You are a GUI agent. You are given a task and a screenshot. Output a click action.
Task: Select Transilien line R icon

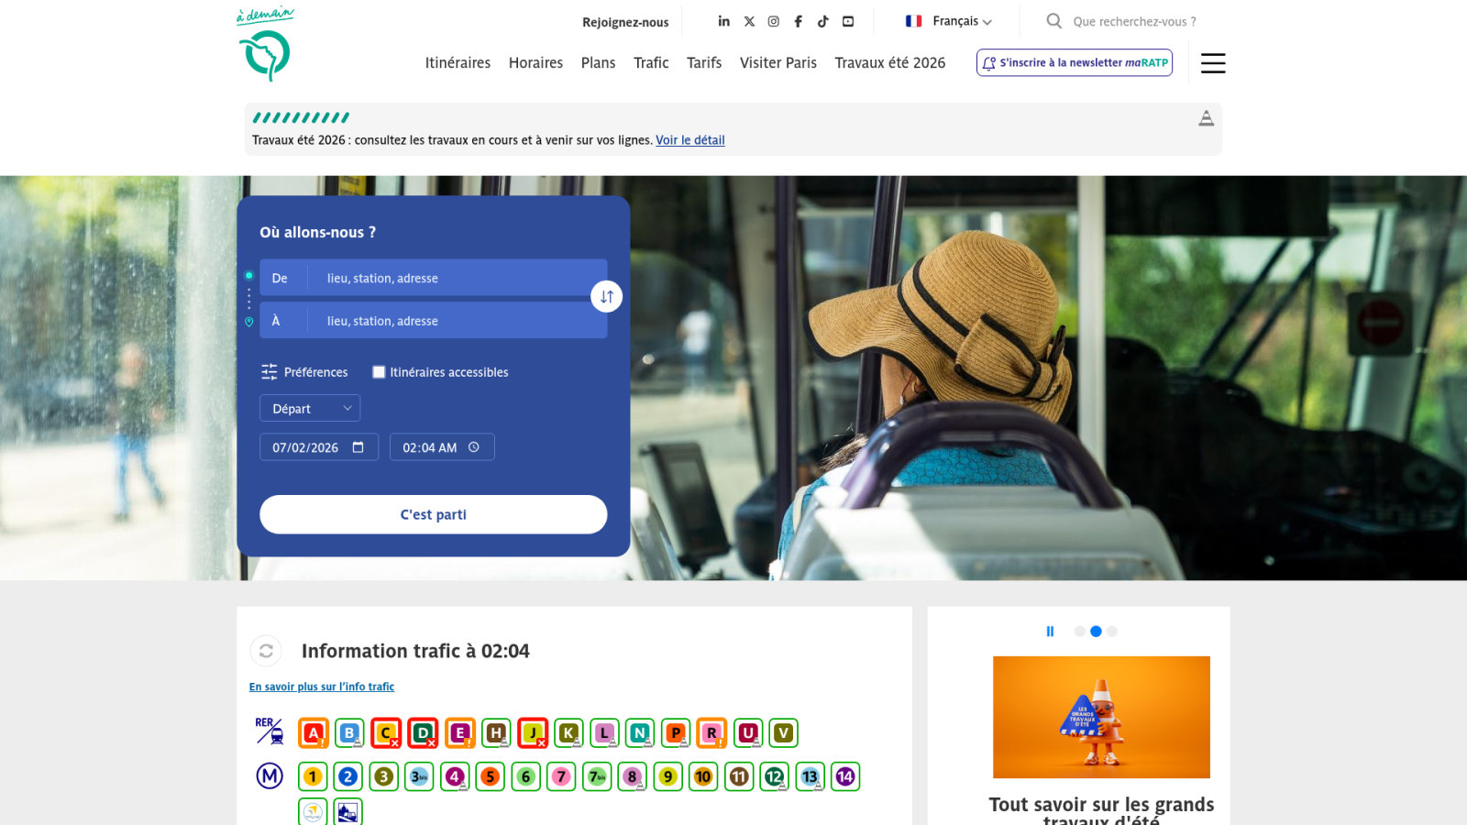pyautogui.click(x=711, y=733)
